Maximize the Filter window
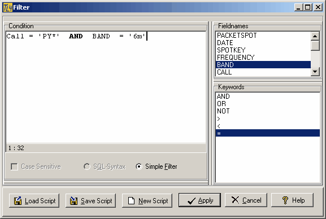 click(x=307, y=7)
